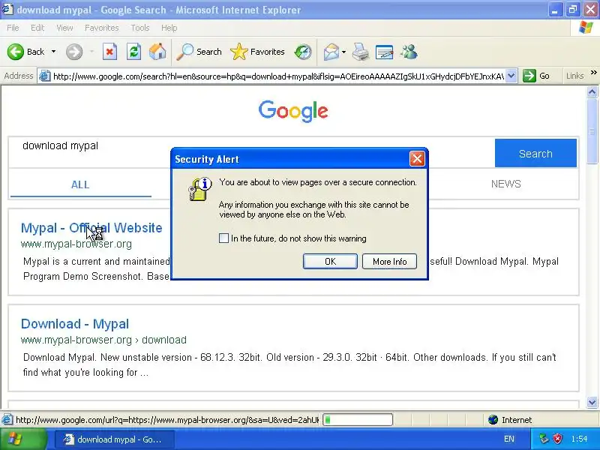Click the red security shield tray icon

pos(558,439)
